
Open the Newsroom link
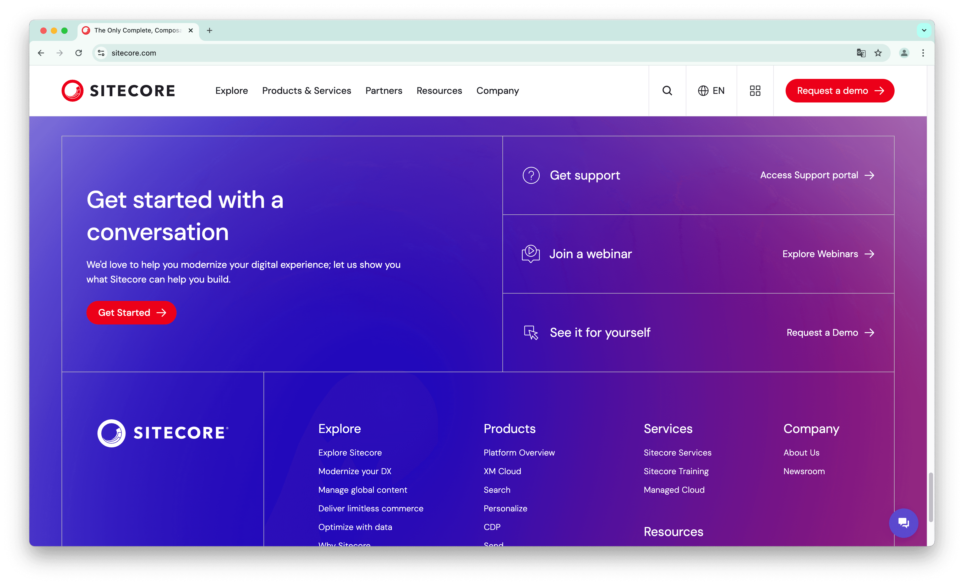[x=804, y=472]
